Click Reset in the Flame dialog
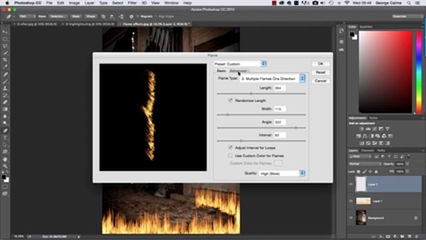Image resolution: width=426 pixels, height=240 pixels. 321,73
